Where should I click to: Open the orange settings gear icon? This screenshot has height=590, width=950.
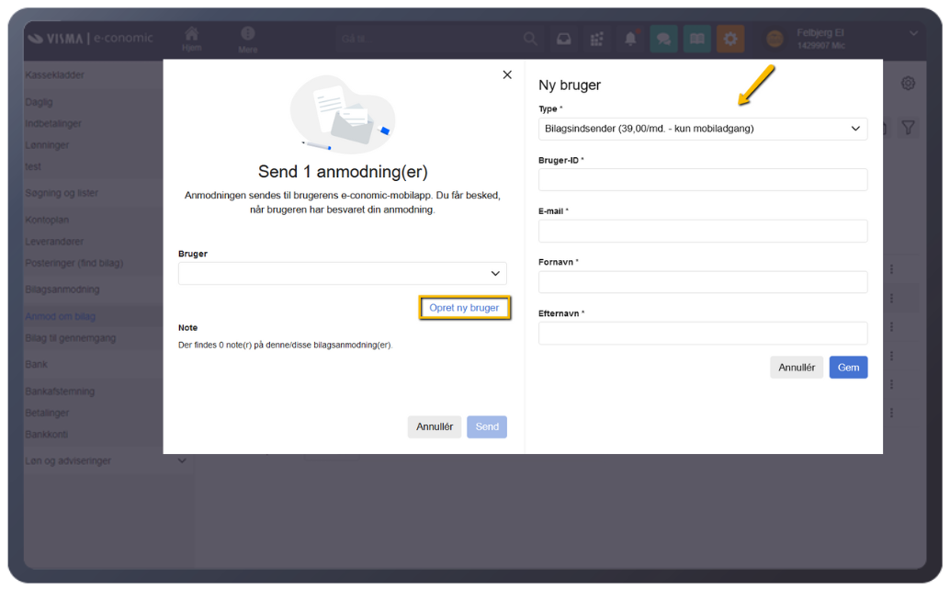730,40
